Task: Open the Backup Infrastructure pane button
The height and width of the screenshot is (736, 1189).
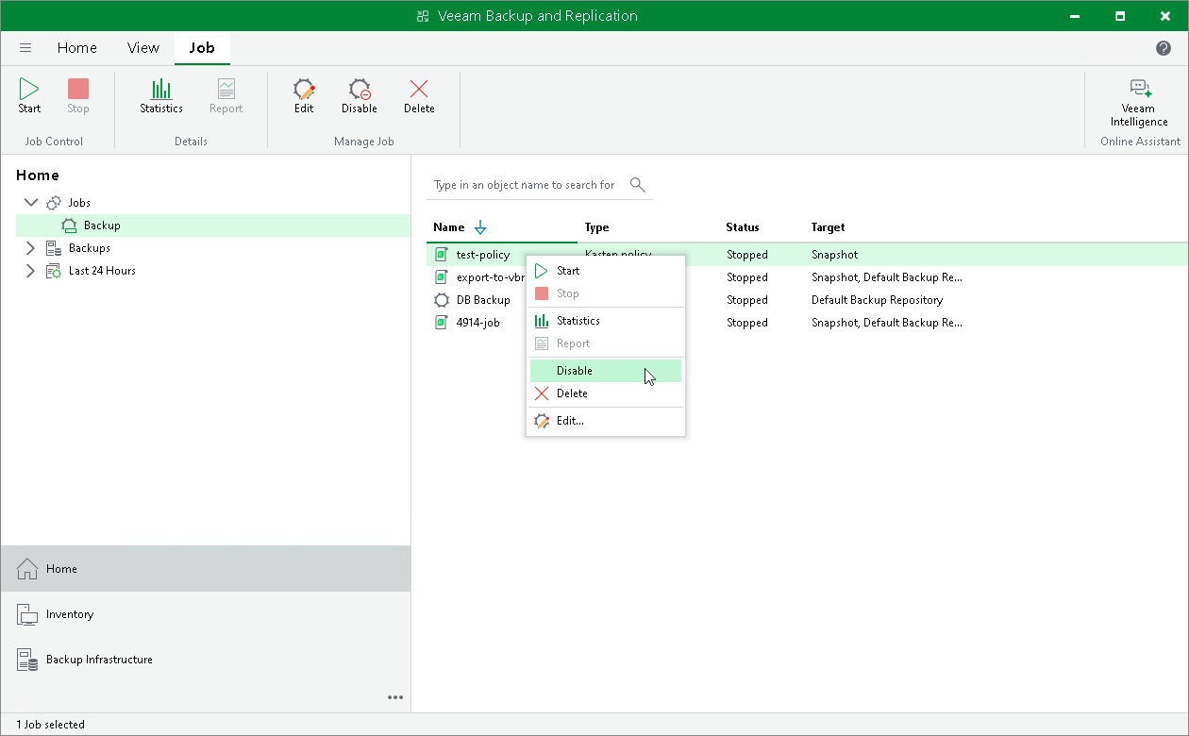Action: (206, 660)
